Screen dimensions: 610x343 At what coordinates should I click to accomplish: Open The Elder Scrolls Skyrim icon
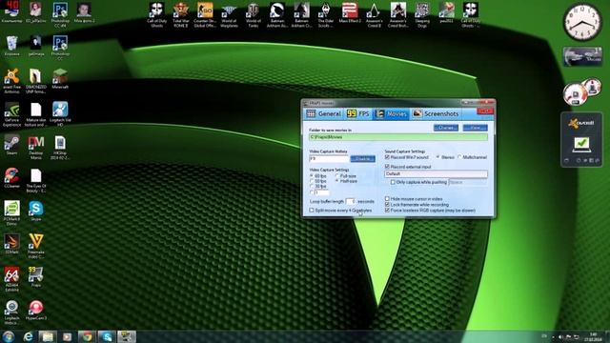tap(326, 15)
